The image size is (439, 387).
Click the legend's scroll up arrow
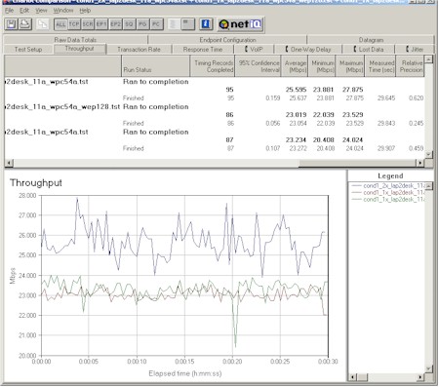point(429,186)
